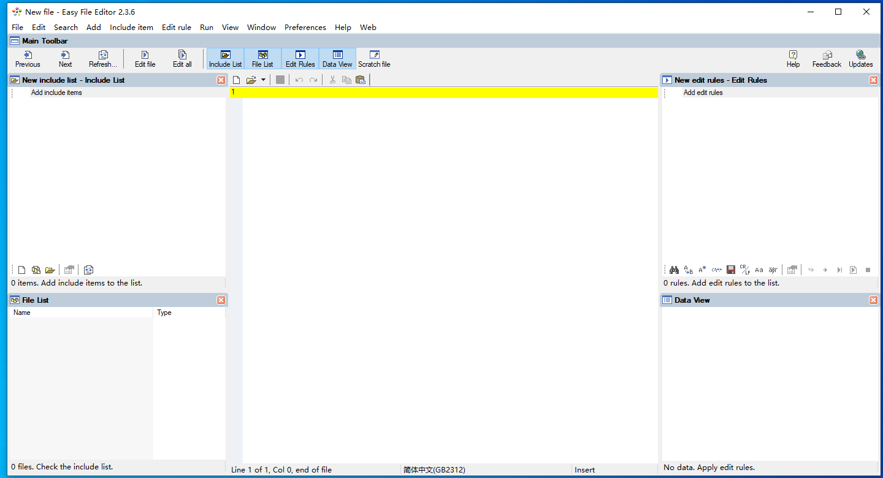The height and width of the screenshot is (478, 883).
Task: Toggle the Data View panel button
Action: (x=337, y=59)
